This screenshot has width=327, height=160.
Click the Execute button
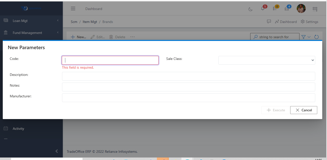click(276, 110)
